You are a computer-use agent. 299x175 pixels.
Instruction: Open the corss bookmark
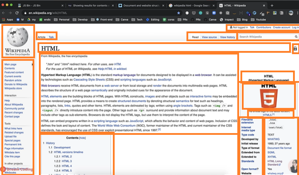click(x=169, y=20)
